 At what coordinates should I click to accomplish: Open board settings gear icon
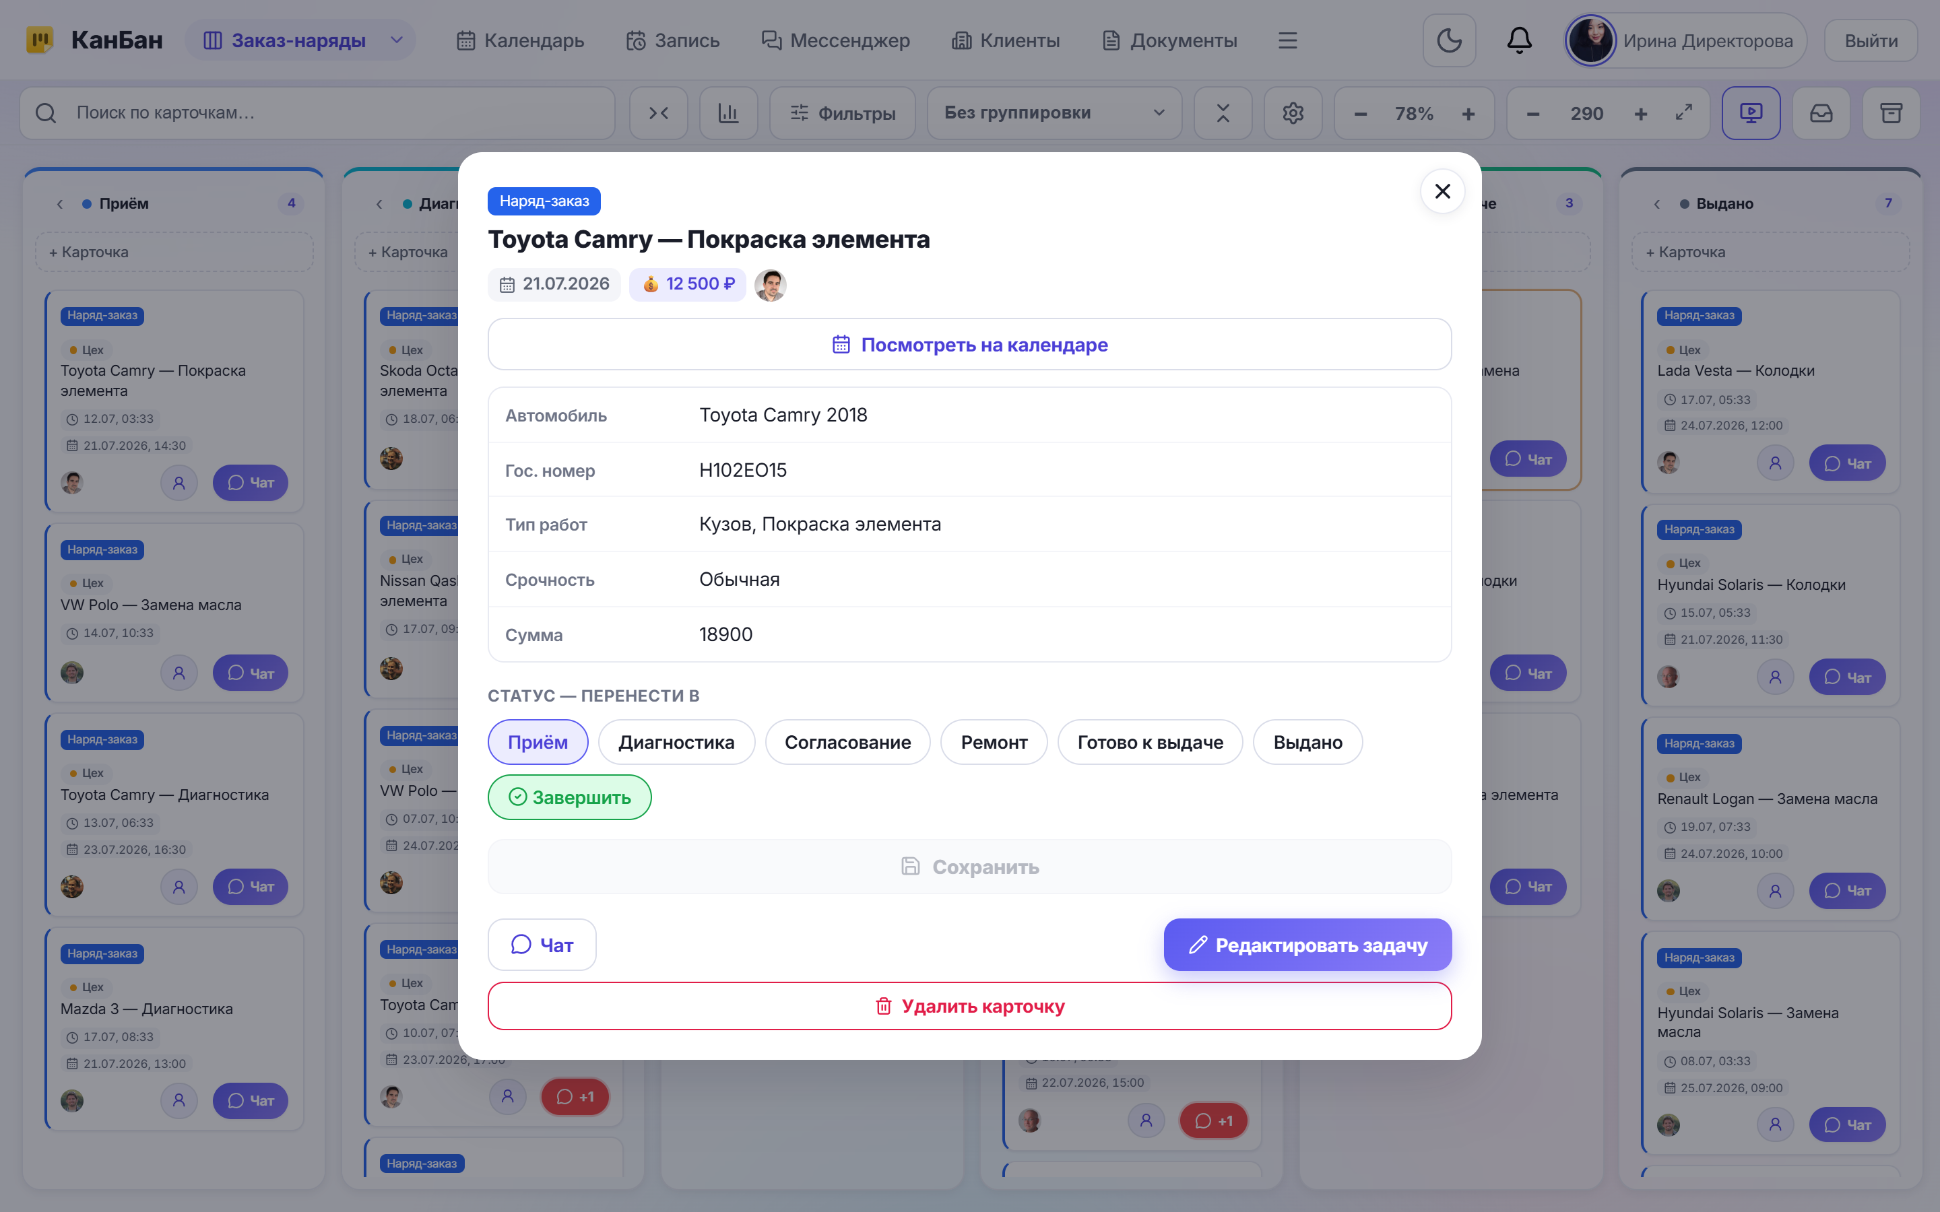[x=1292, y=113]
